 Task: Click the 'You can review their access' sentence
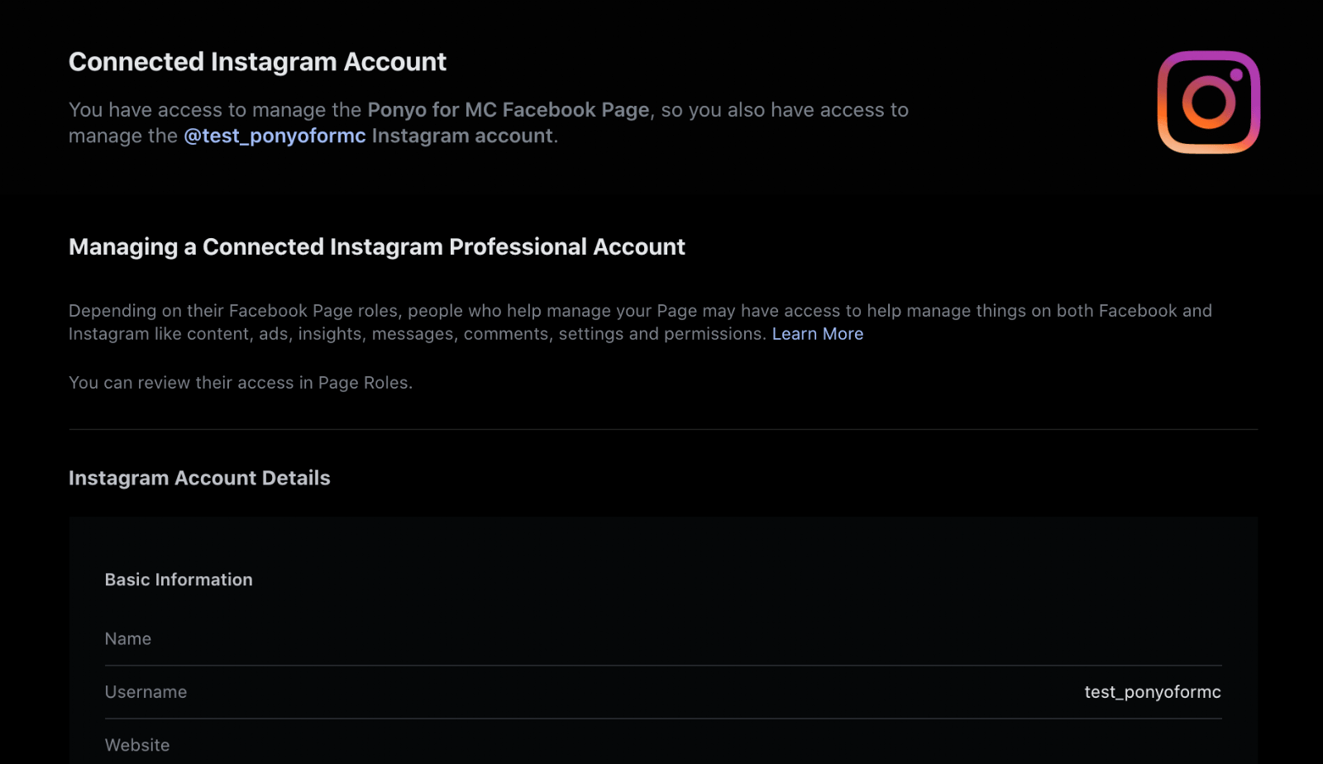click(x=241, y=383)
